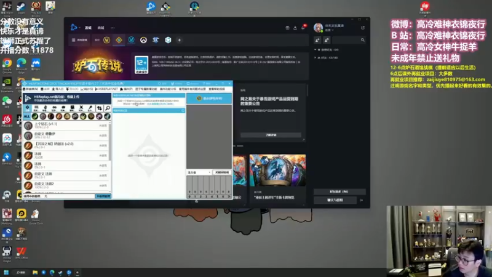The image size is (492, 277).
Task: Expand the friends 43/100 group
Action: 327,58
